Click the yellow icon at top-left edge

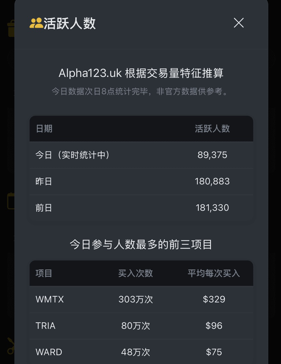(x=11, y=28)
